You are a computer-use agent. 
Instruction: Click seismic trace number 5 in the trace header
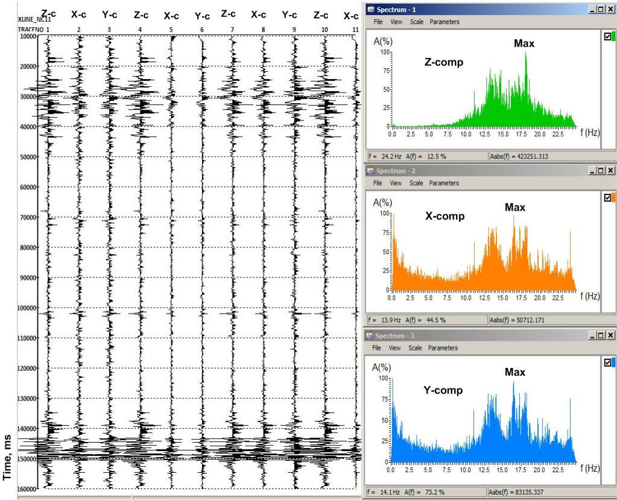tap(171, 30)
